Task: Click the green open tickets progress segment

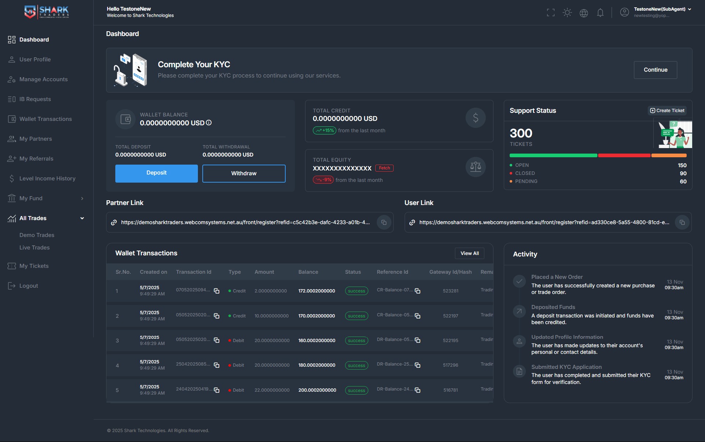Action: pos(553,155)
